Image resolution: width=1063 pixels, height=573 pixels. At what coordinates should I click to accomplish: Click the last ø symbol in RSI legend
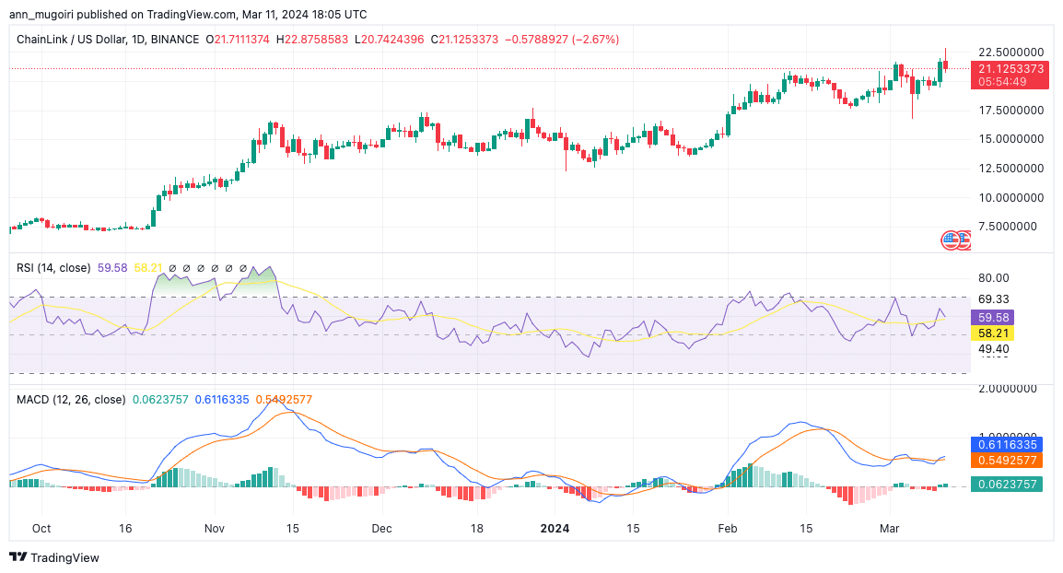(x=243, y=268)
